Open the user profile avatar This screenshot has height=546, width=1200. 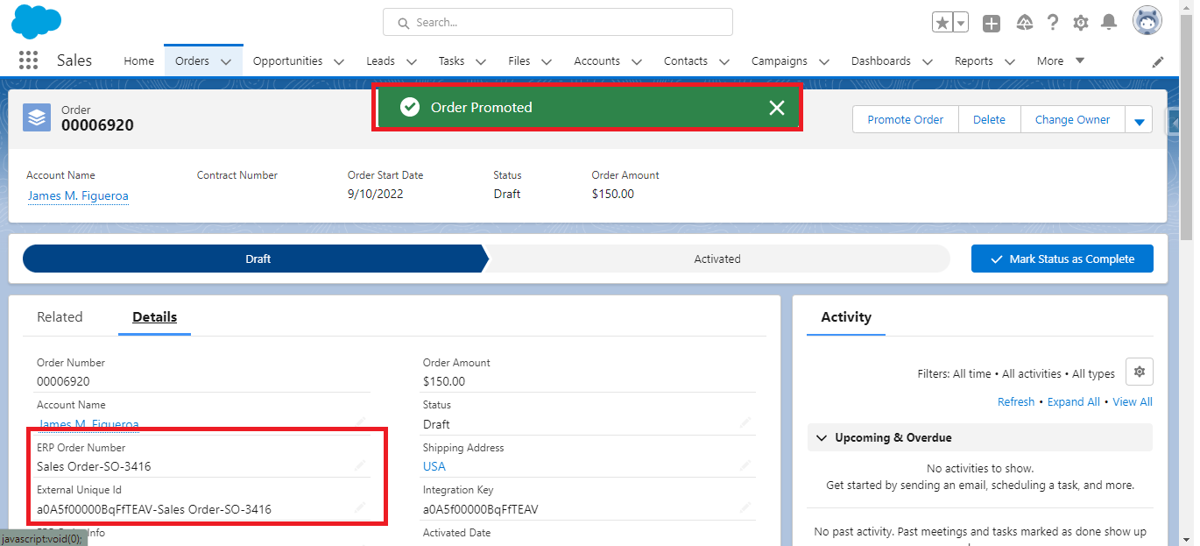pos(1147,21)
